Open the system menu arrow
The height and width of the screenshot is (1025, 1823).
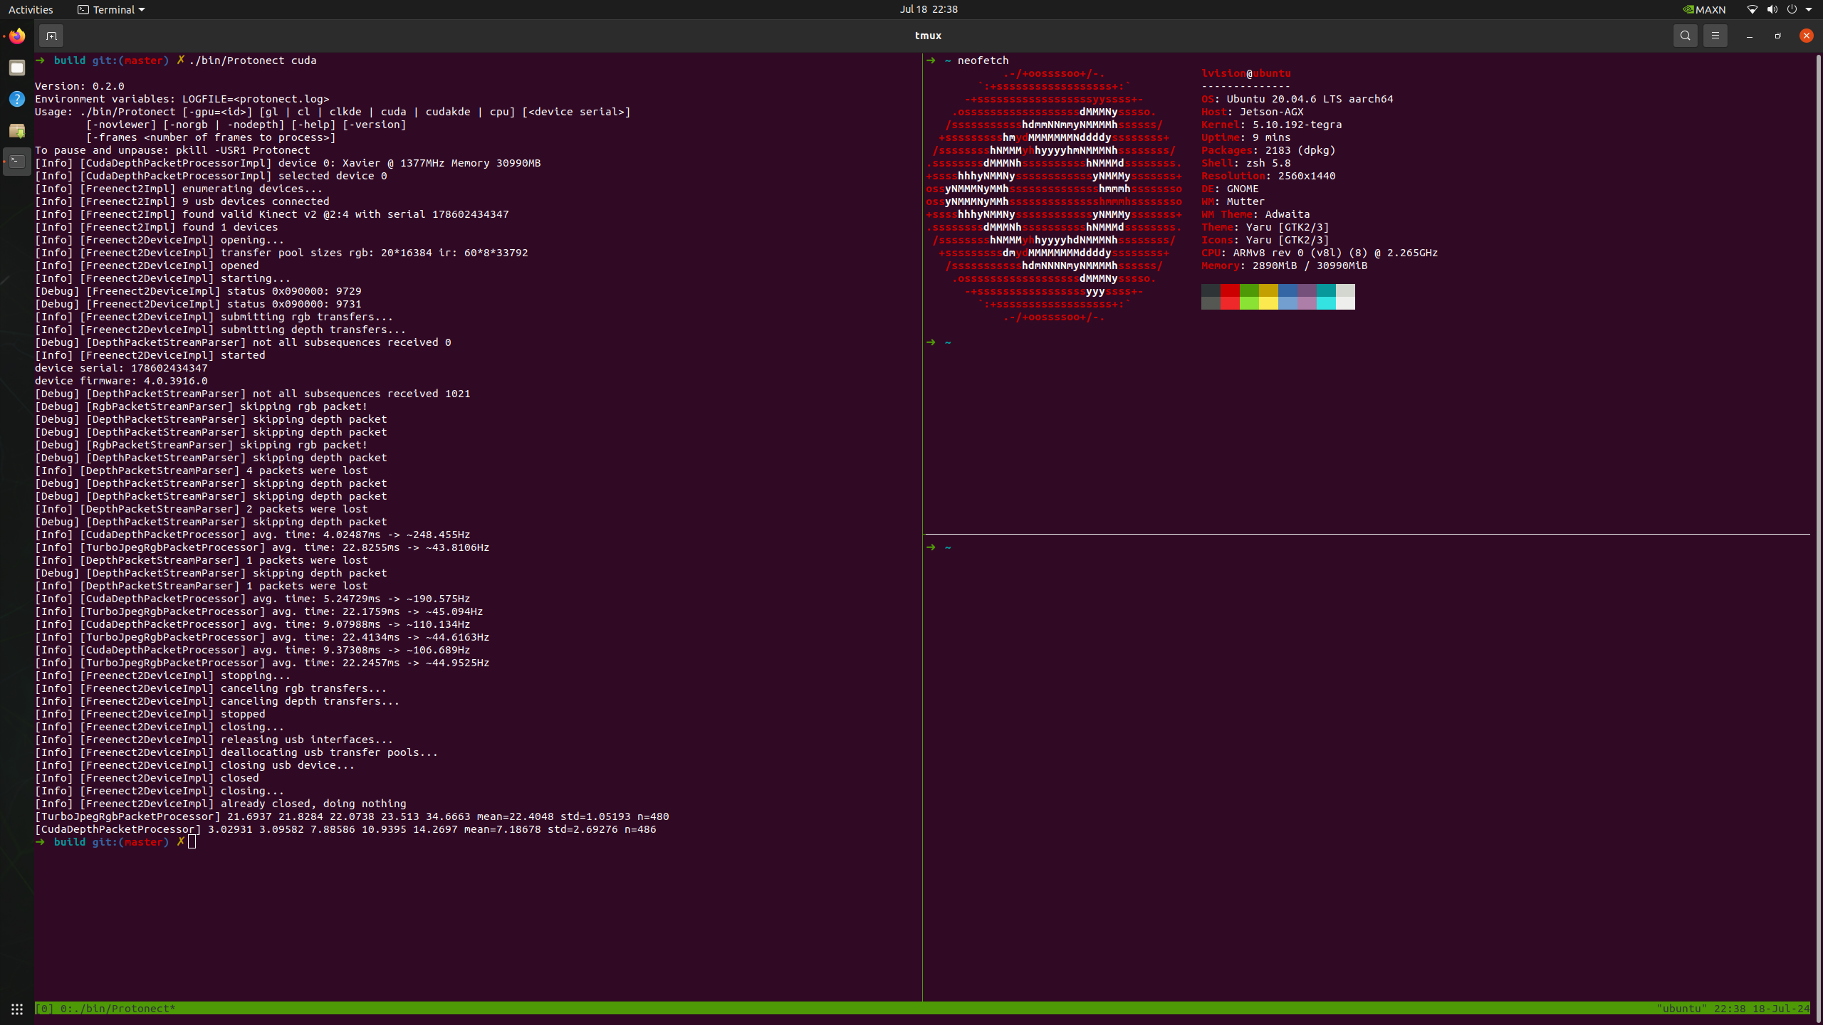pyautogui.click(x=1809, y=9)
